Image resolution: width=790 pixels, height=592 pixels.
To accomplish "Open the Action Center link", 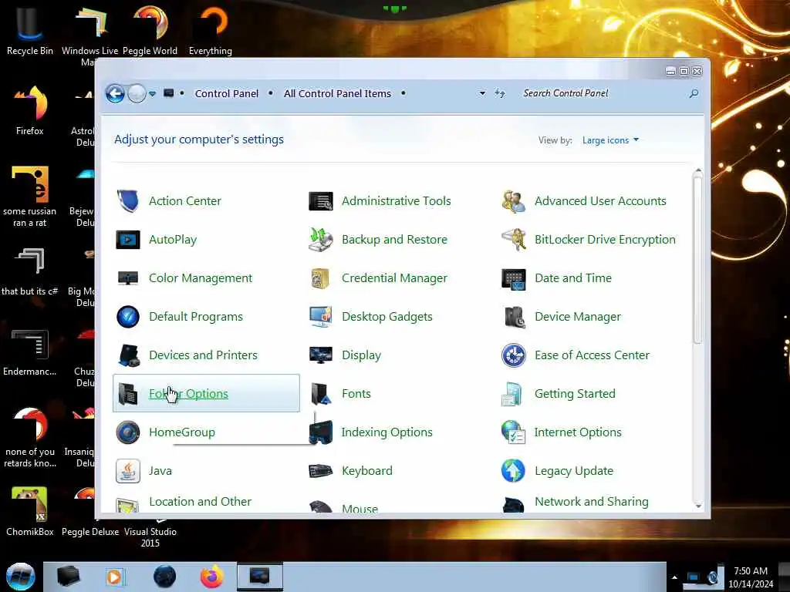I will click(x=185, y=201).
